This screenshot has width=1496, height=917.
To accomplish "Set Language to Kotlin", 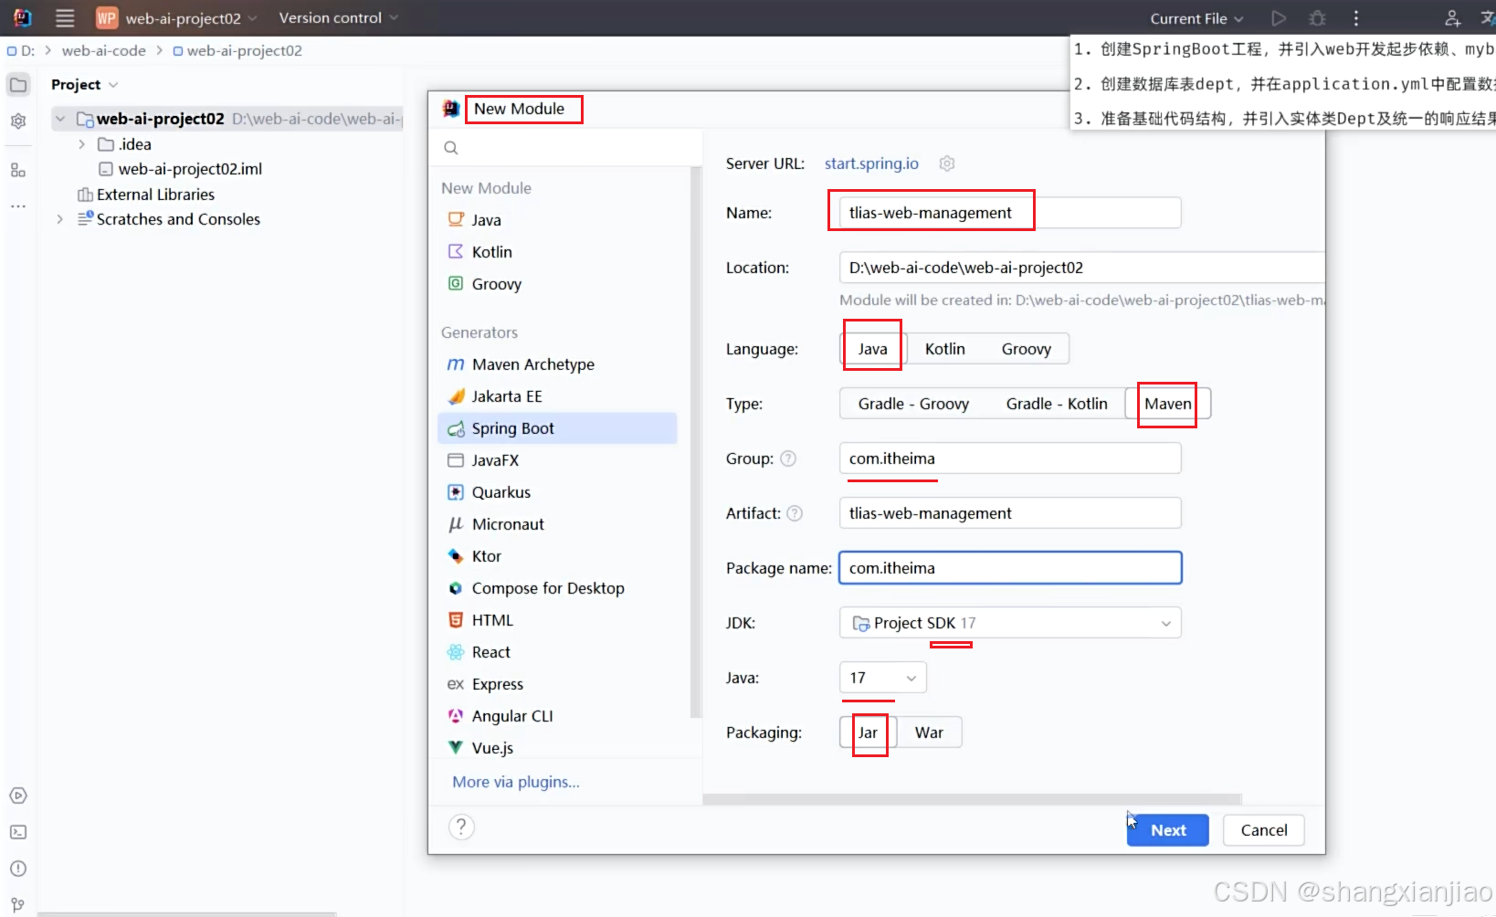I will [x=945, y=349].
